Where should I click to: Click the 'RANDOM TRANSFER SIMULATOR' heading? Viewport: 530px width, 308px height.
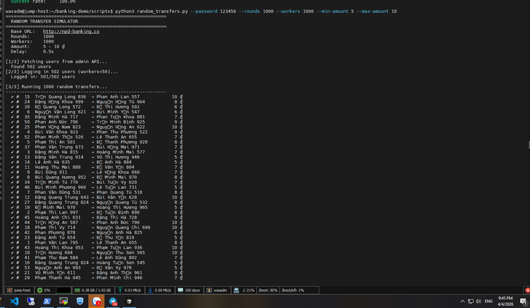44,21
